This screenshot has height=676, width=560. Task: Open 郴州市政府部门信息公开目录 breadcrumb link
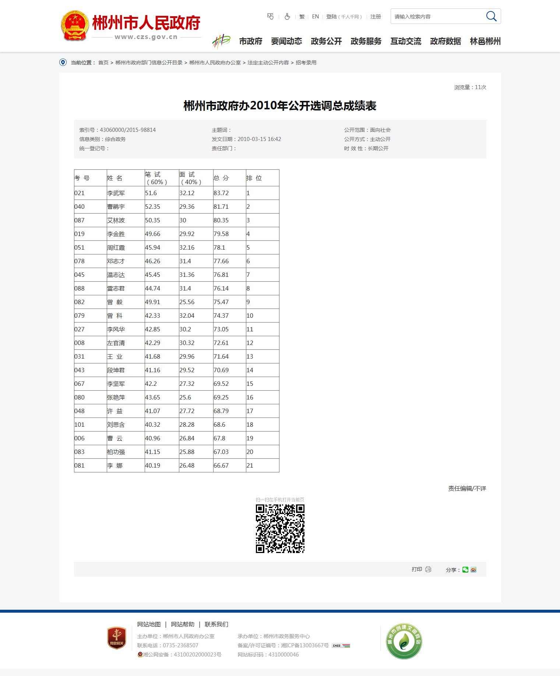pyautogui.click(x=149, y=63)
